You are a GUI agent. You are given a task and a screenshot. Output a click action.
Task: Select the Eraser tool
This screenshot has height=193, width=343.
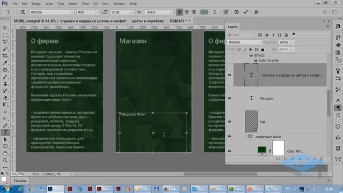pos(5,98)
